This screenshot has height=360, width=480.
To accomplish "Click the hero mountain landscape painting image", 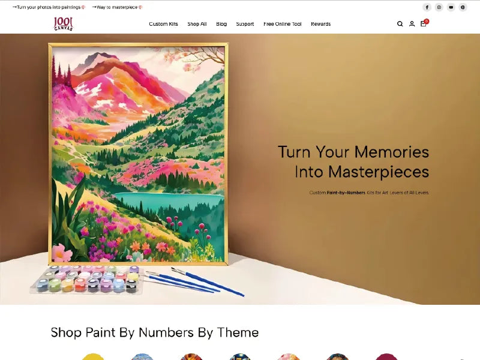I will coord(139,154).
